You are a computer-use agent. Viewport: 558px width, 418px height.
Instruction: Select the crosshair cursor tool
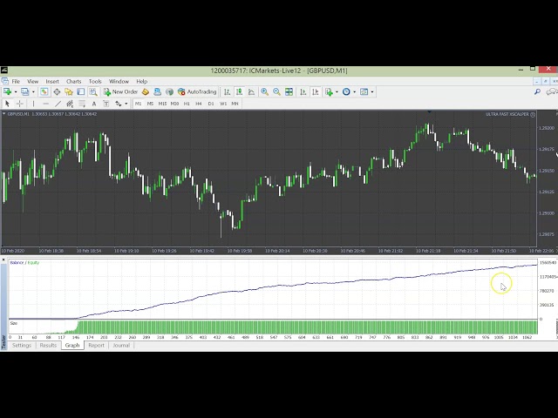[x=19, y=104]
